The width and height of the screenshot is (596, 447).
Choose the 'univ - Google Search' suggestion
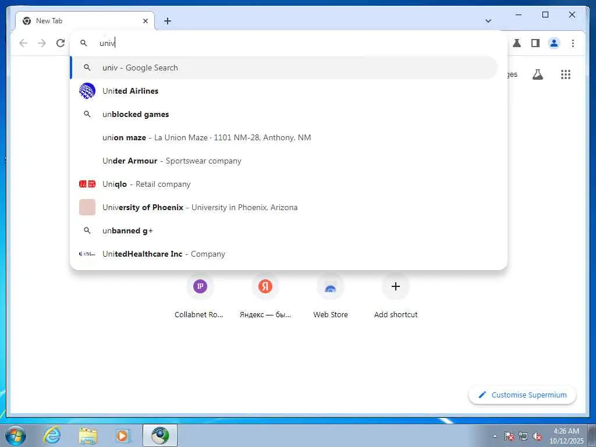(284, 68)
